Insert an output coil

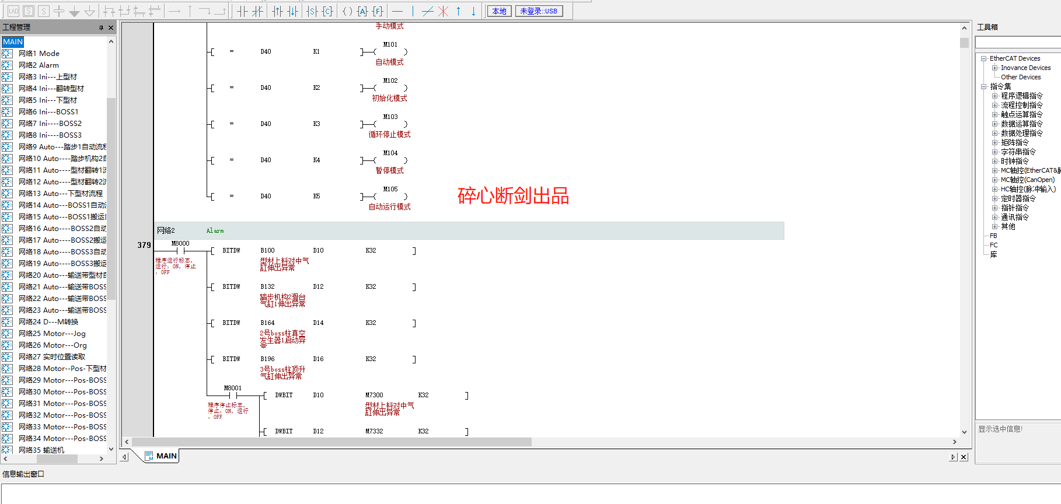(x=347, y=11)
